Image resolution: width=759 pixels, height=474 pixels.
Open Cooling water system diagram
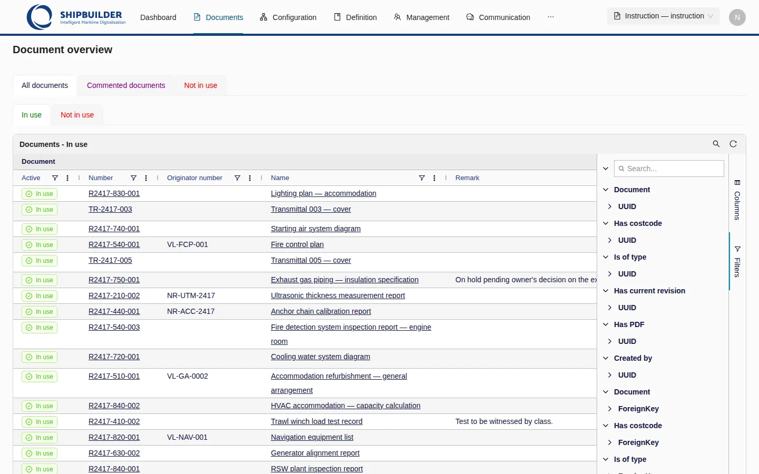(320, 357)
